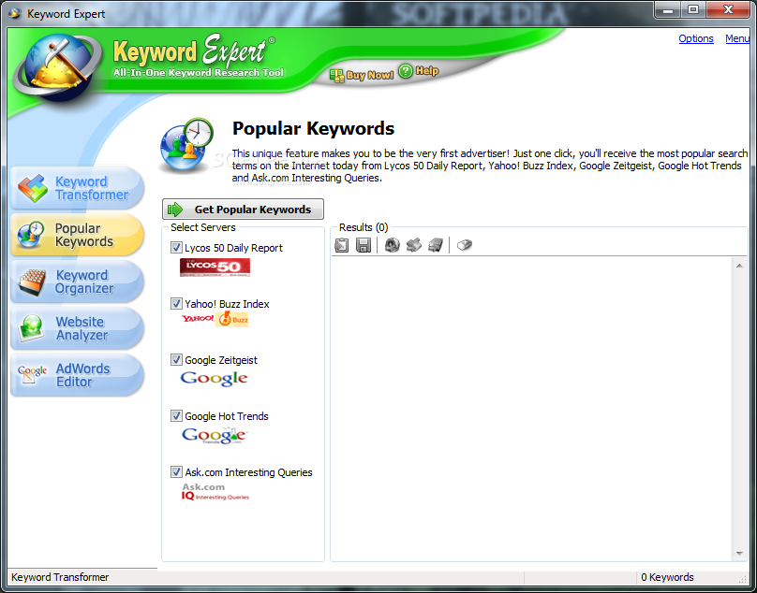Click the Website Analyzer globe icon

click(x=31, y=329)
